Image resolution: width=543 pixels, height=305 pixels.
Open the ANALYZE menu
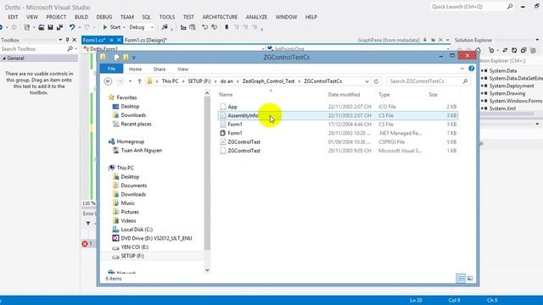(256, 17)
